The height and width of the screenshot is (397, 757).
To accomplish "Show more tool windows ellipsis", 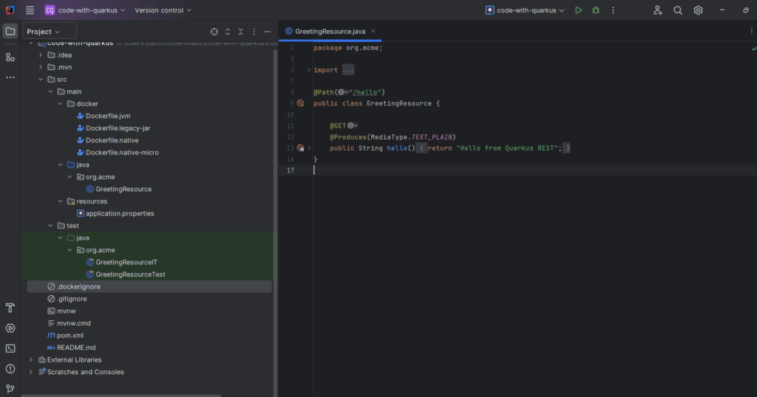I will [10, 77].
